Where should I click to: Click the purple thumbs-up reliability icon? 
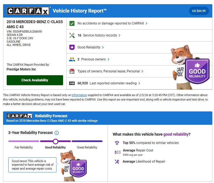coord(72,47)
